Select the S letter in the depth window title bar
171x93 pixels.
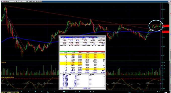[x=94, y=37]
